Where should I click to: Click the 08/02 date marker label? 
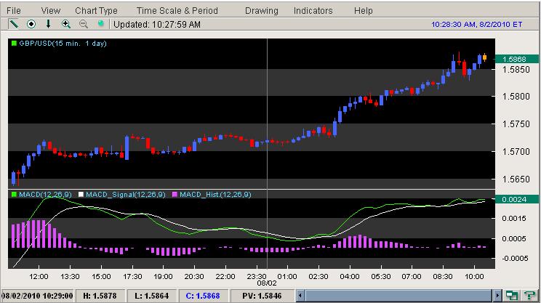coord(267,283)
